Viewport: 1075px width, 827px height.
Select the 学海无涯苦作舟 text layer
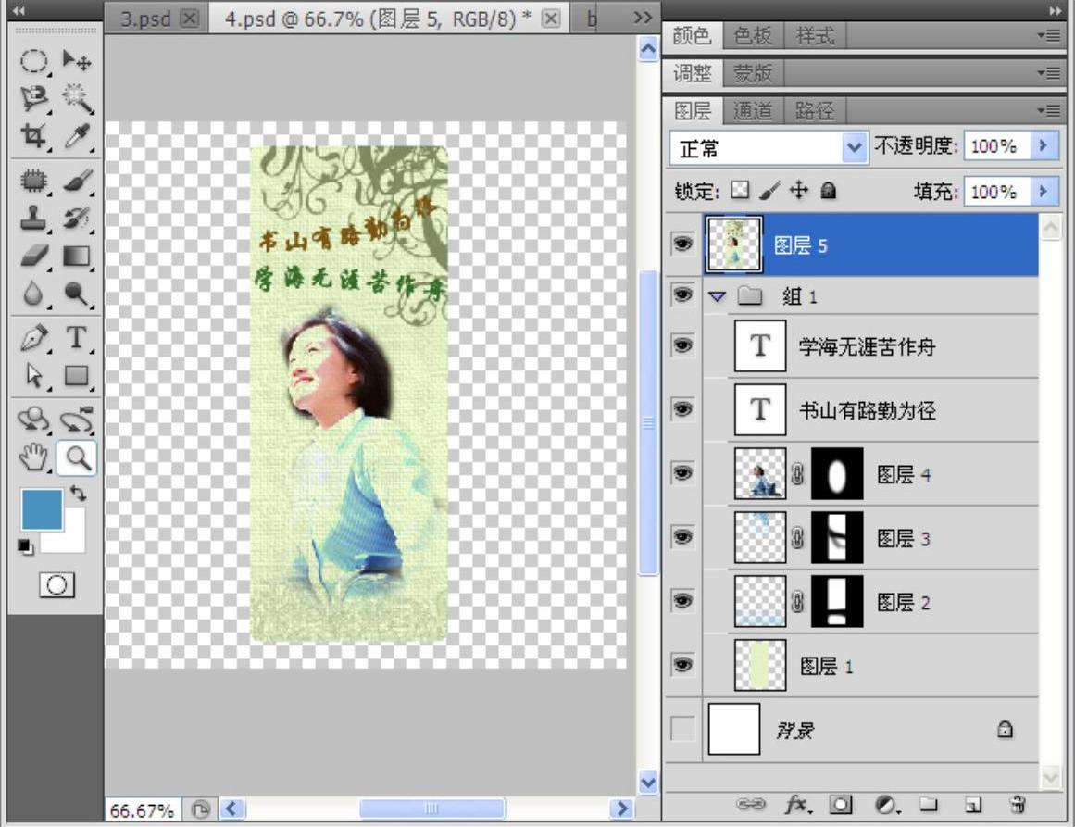click(x=867, y=347)
